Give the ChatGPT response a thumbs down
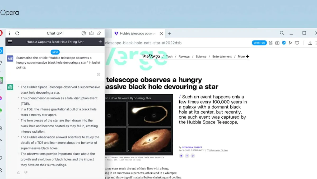Viewport: 317px width, 179px height. coord(26,172)
